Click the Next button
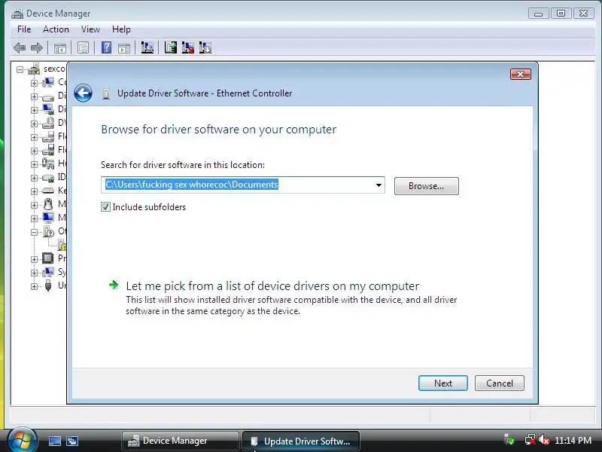 tap(443, 383)
